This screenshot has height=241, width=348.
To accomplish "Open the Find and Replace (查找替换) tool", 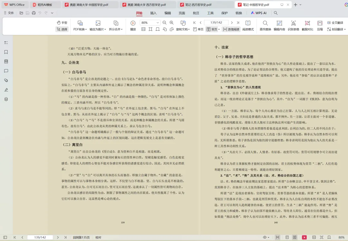I will 265,26.
